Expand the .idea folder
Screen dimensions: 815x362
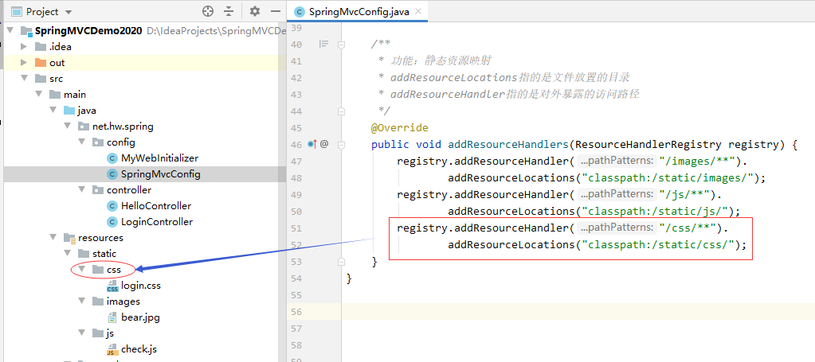coord(23,47)
